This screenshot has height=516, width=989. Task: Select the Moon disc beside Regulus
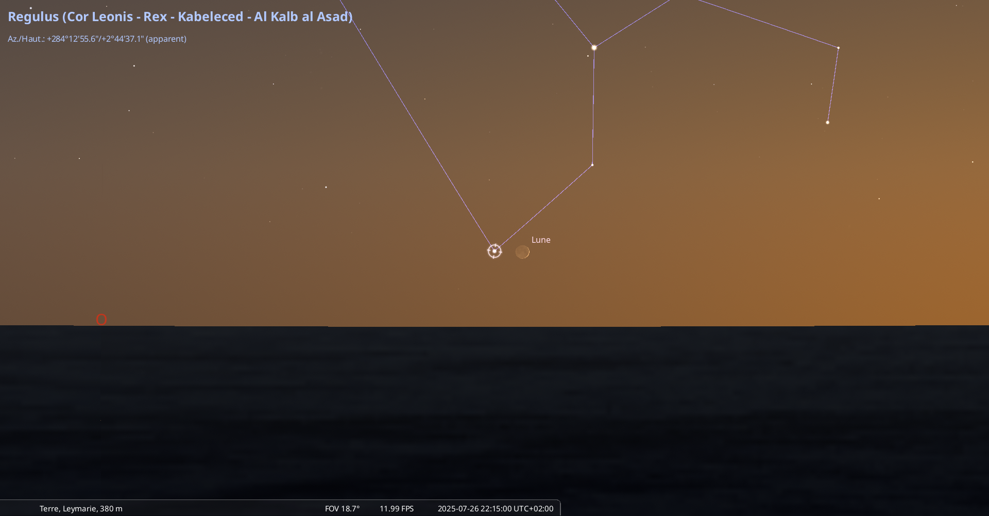coord(522,252)
